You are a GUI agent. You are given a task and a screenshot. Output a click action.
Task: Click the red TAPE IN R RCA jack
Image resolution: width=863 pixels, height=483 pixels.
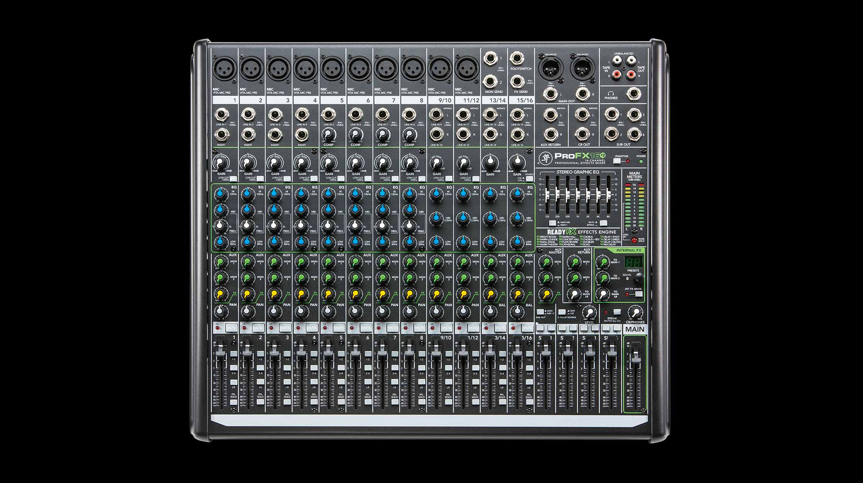tap(618, 74)
